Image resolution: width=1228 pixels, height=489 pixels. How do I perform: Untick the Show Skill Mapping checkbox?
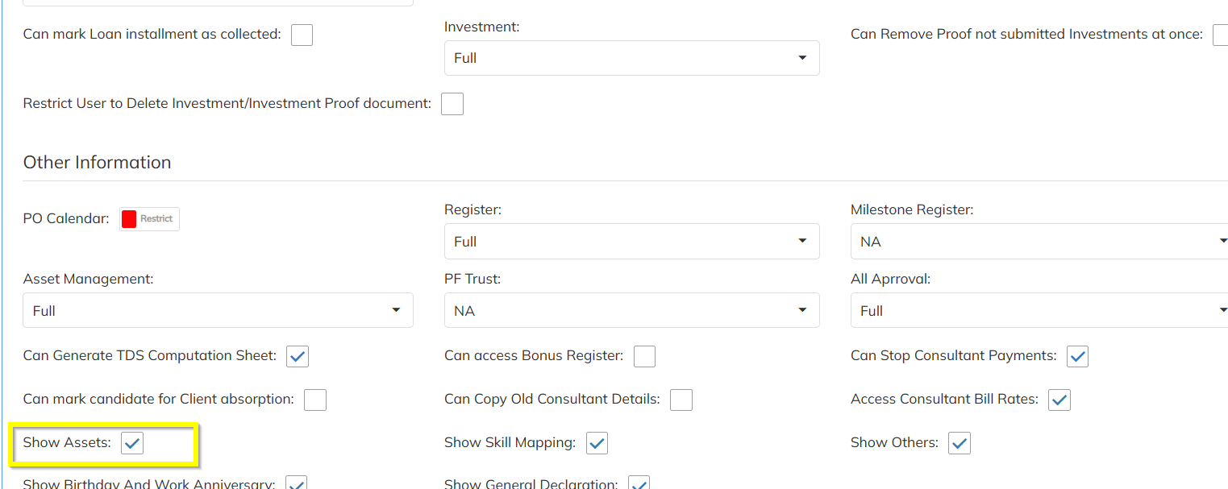pos(597,443)
